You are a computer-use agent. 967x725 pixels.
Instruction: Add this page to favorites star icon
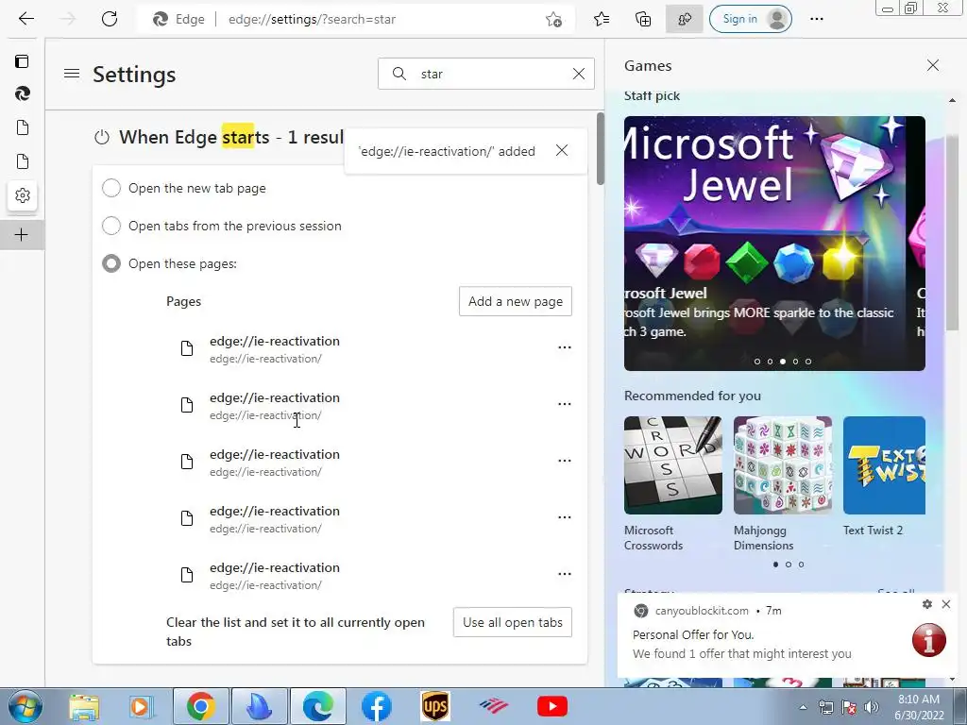(x=553, y=20)
